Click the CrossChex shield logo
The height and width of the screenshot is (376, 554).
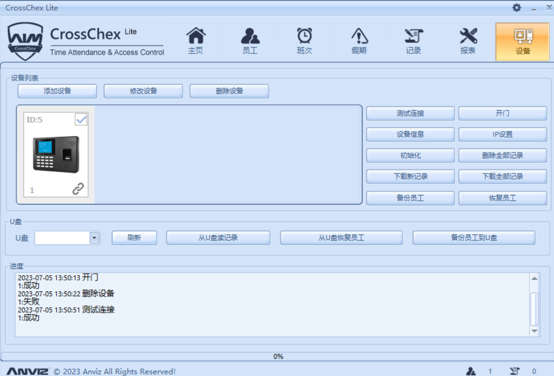coord(25,41)
